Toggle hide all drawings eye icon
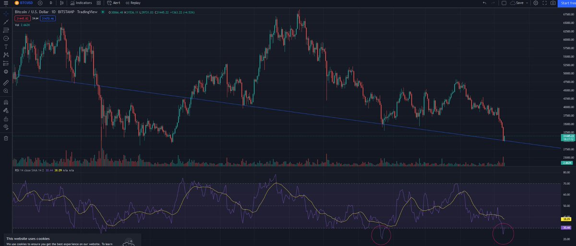Image resolution: width=576 pixels, height=246 pixels. click(x=6, y=127)
